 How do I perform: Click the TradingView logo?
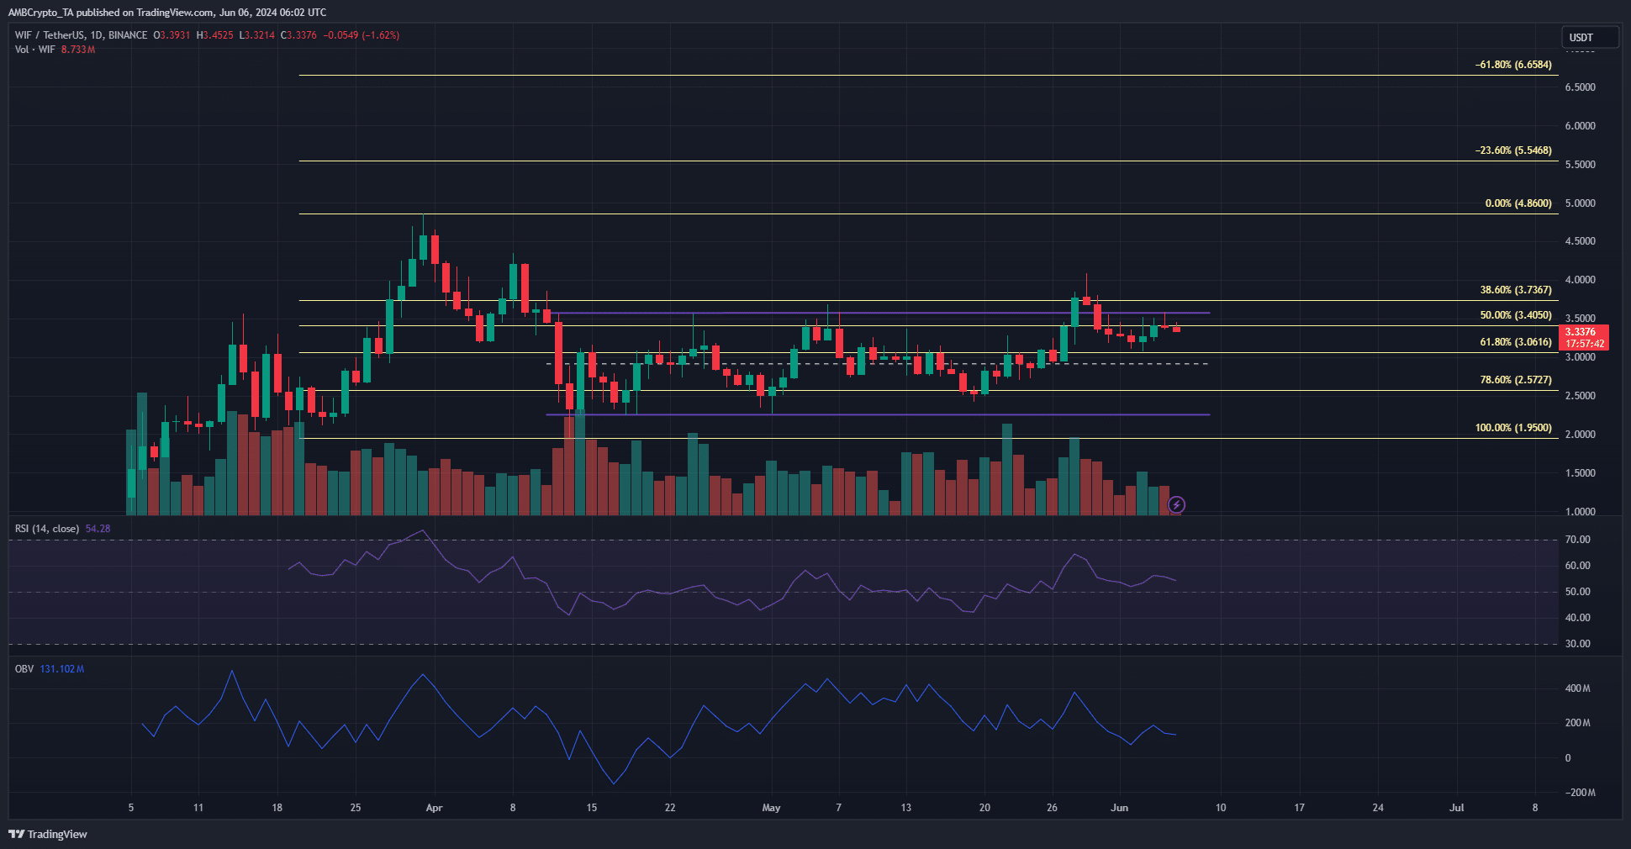point(48,834)
